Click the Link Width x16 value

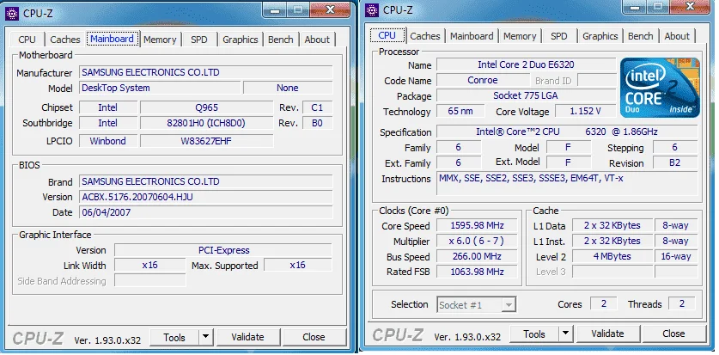[x=150, y=266]
